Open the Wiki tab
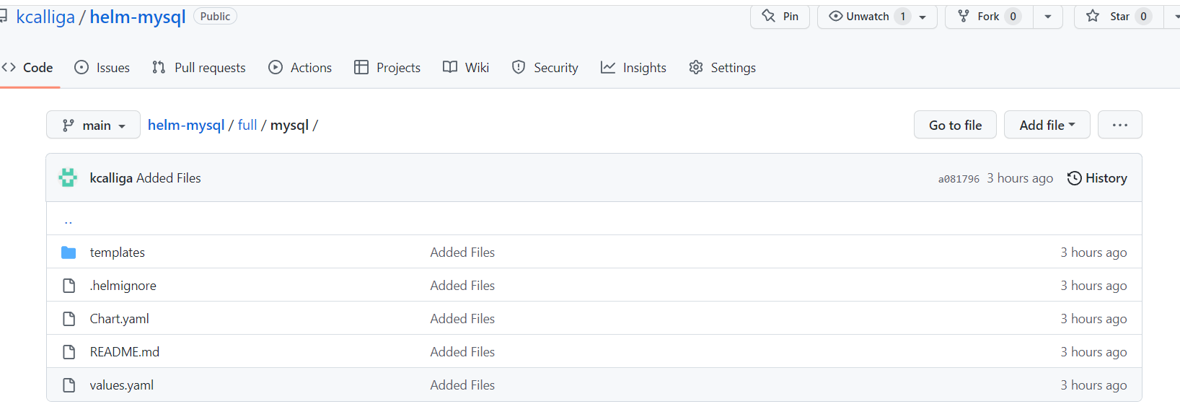 (466, 67)
